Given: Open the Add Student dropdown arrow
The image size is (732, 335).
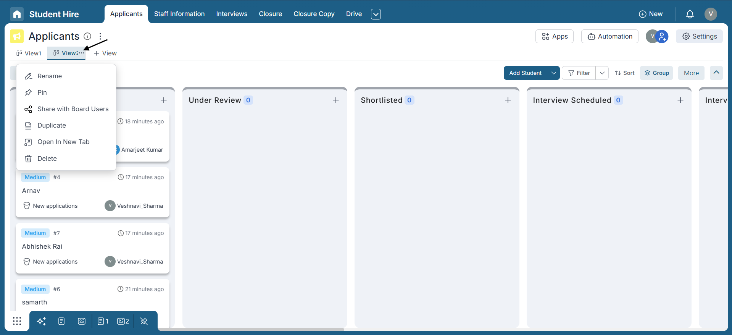Looking at the screenshot, I should tap(553, 73).
